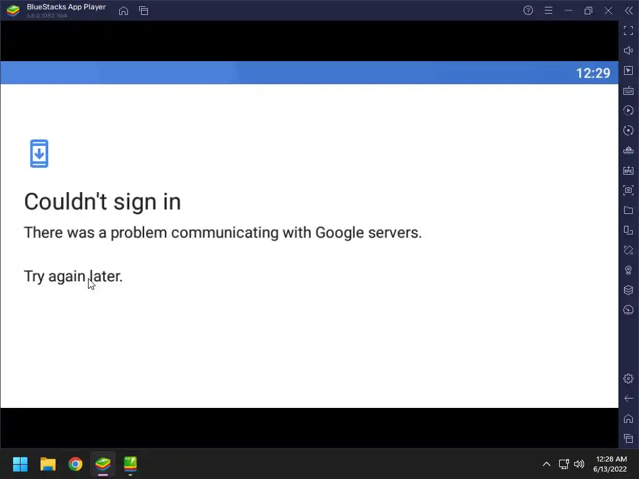Click recent apps icon in lower sidebar
The height and width of the screenshot is (479, 639).
coord(628,438)
